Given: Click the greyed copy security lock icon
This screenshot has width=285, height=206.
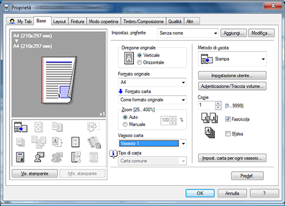Looking at the screenshot, I should [94, 142].
